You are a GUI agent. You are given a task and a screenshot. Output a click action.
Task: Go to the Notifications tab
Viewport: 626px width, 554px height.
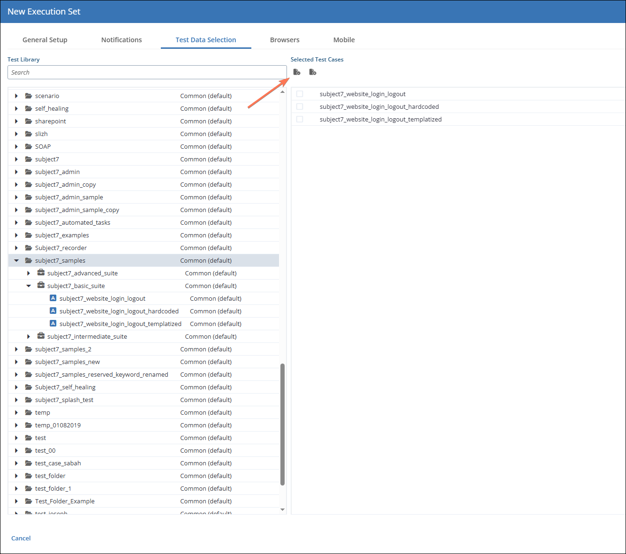coord(121,40)
